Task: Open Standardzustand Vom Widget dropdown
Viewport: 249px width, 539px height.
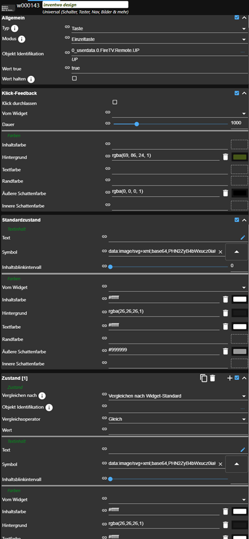Action: tap(178, 287)
